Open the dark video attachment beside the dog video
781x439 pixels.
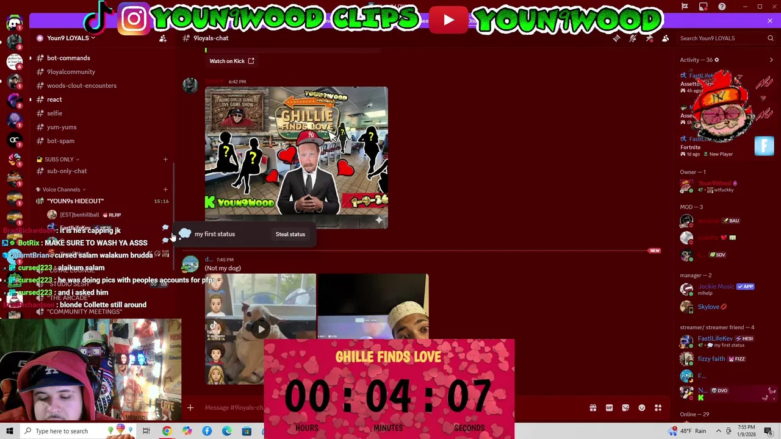click(373, 306)
